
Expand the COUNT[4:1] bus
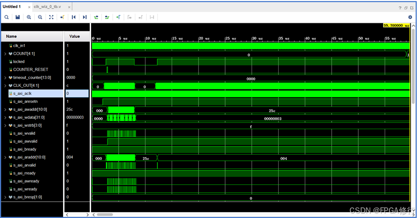[5, 54]
